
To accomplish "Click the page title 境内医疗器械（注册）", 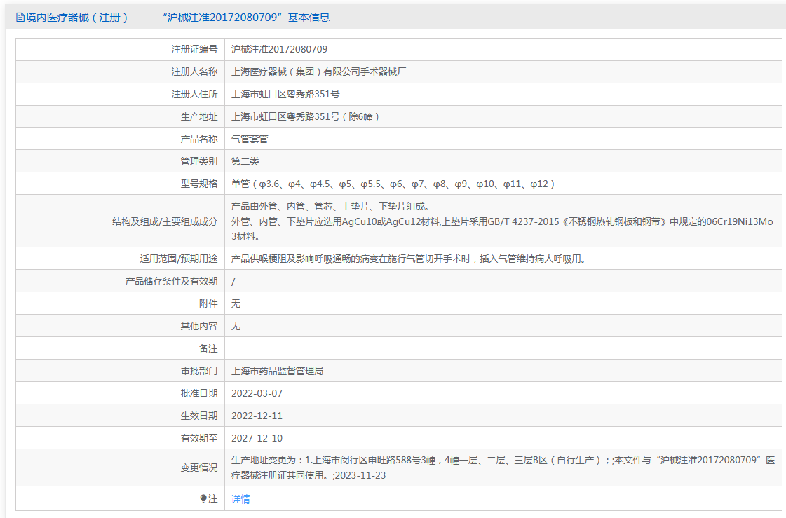I will [77, 18].
